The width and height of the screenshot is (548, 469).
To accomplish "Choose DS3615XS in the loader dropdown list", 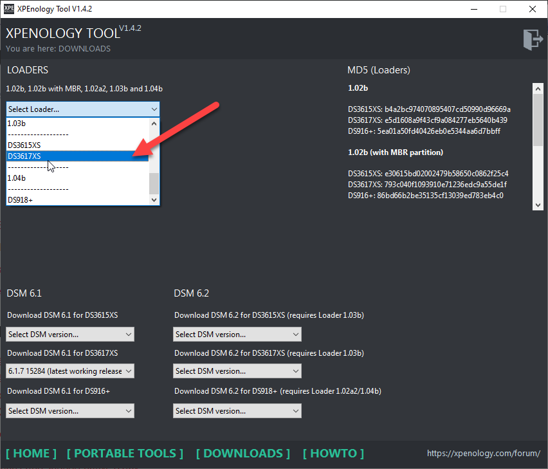I will (77, 145).
